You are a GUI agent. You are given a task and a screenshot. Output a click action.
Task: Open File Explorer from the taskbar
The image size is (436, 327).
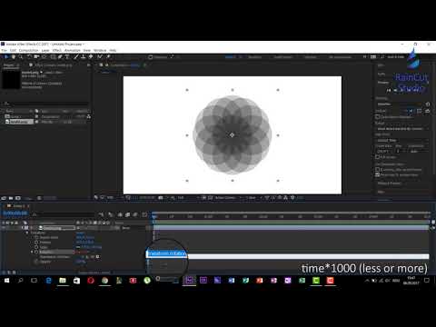[x=63, y=281]
